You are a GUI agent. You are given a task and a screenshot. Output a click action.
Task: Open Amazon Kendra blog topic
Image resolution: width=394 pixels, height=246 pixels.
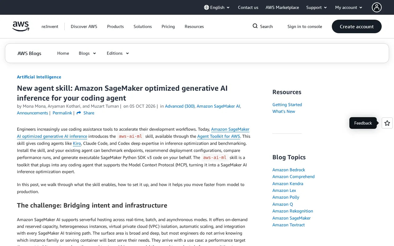pyautogui.click(x=288, y=184)
